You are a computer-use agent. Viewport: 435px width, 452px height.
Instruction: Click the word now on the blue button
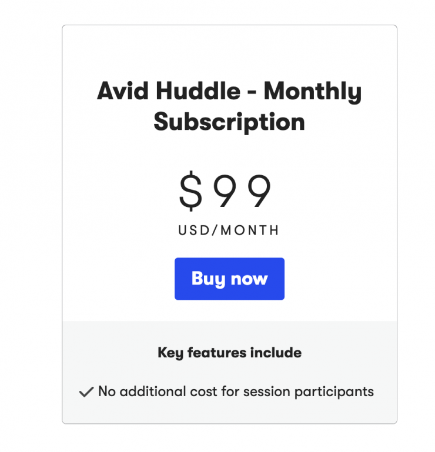[x=249, y=279]
